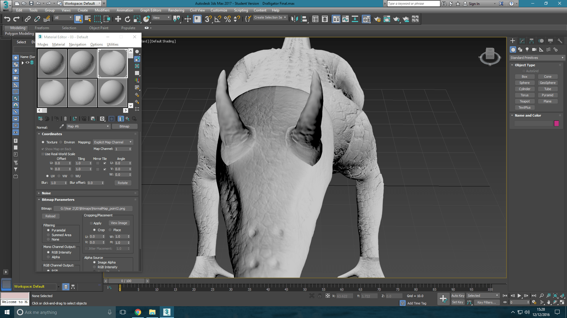567x318 pixels.
Task: Click the Reload button for the bitmap
Action: pos(50,216)
